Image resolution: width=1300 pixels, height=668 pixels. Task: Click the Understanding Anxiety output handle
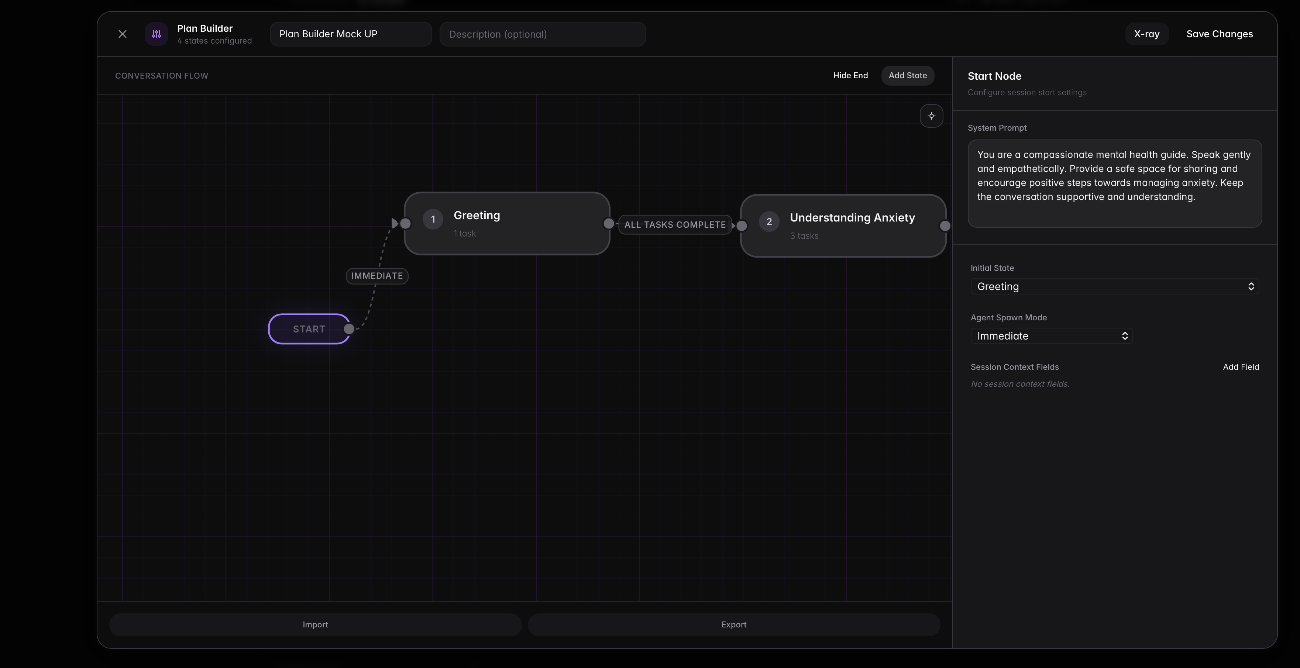click(x=945, y=226)
